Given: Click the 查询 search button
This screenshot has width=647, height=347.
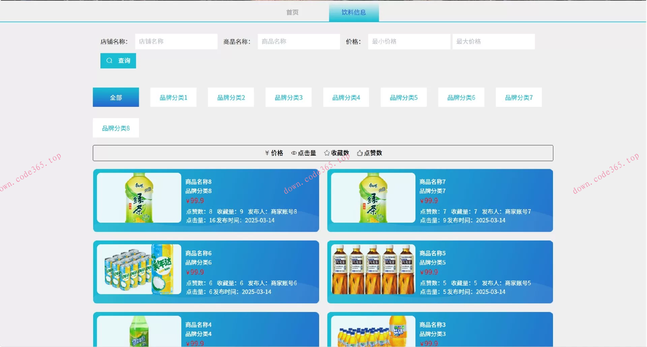Looking at the screenshot, I should click(118, 61).
